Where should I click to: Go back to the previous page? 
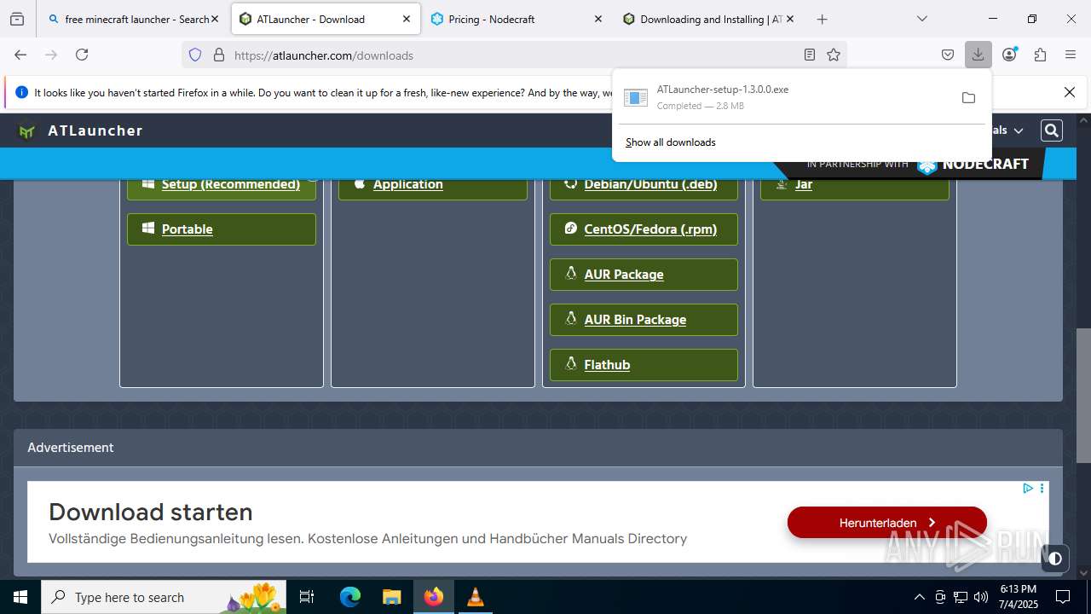(20, 55)
